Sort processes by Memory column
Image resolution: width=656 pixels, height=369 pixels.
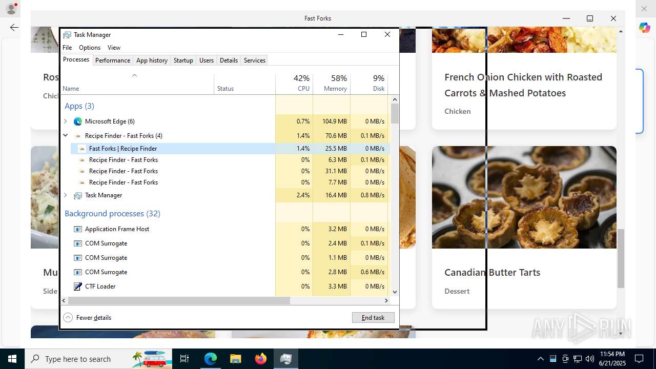click(332, 84)
